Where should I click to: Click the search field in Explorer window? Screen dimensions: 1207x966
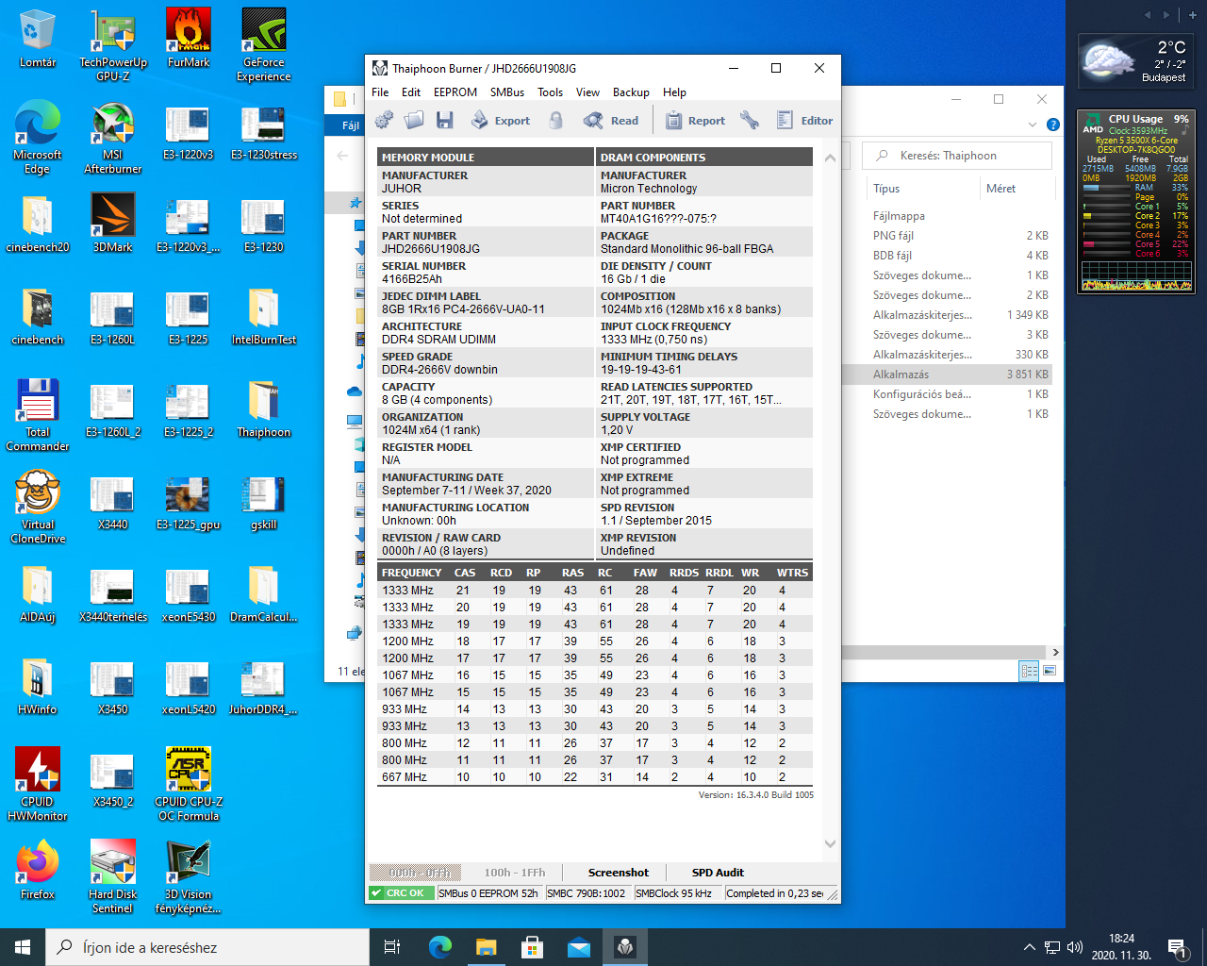click(x=957, y=156)
